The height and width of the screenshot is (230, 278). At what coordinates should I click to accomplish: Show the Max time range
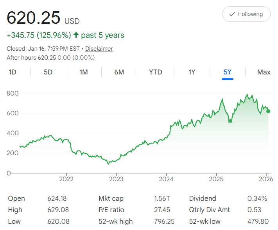tap(264, 72)
